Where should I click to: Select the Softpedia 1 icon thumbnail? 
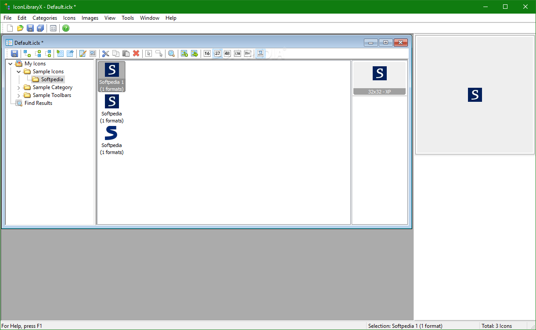click(x=112, y=76)
